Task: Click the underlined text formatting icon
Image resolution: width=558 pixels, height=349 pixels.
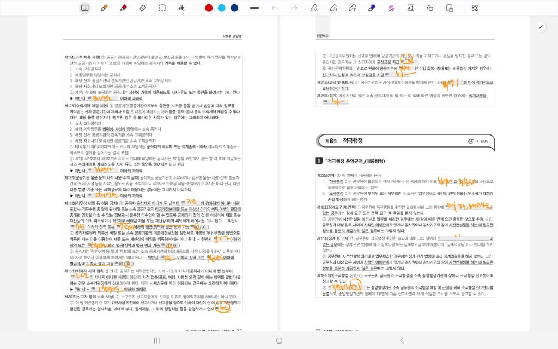Action: click(x=410, y=8)
